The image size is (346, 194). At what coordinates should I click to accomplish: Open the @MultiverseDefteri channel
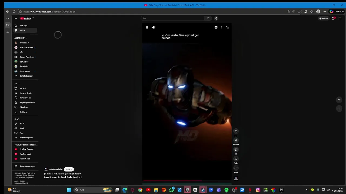point(56,169)
